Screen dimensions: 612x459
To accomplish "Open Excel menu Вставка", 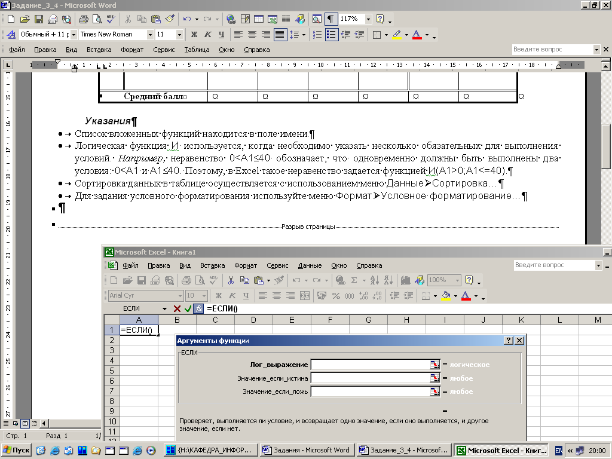I will 212,265.
